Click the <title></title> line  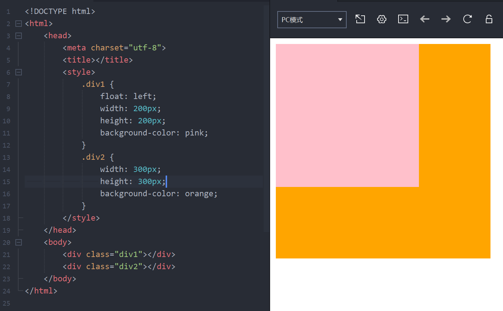(98, 60)
